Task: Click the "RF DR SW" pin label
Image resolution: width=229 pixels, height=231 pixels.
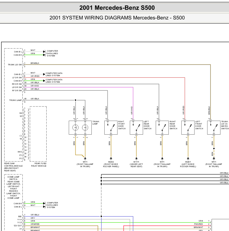Action: point(17,91)
